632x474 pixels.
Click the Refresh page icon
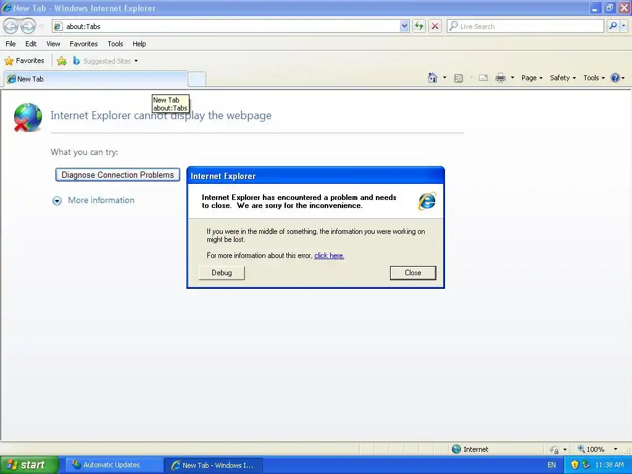coord(419,26)
